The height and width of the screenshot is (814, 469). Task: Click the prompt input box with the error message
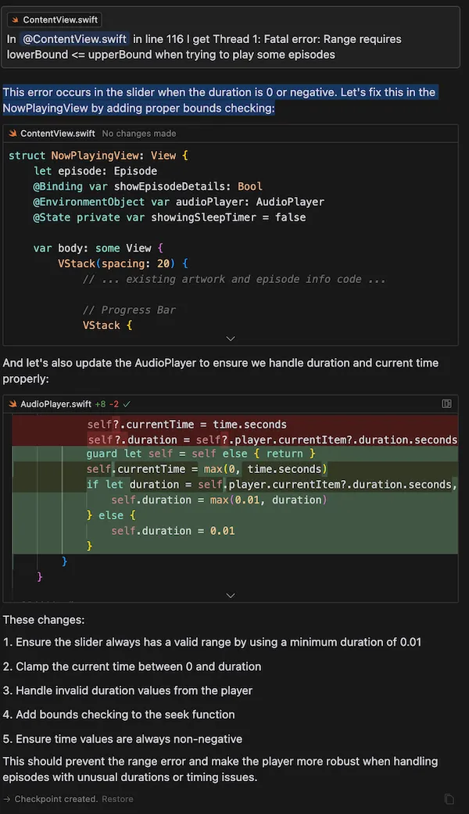tap(231, 38)
